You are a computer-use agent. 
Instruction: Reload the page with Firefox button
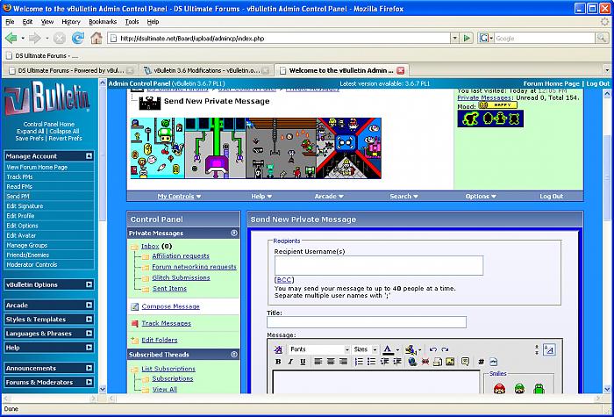pos(78,39)
